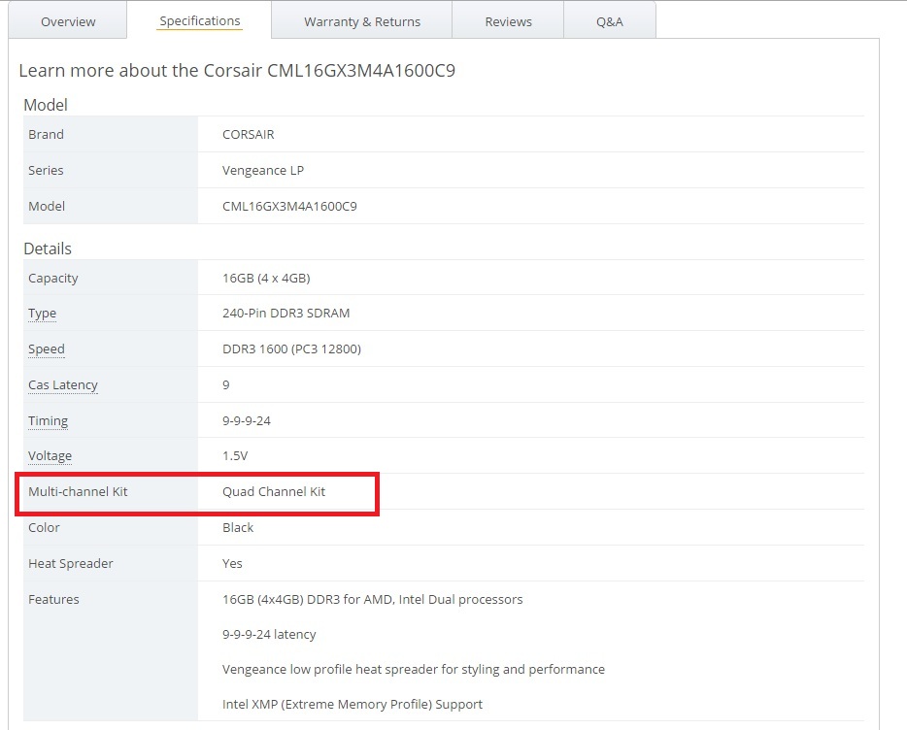The image size is (907, 730).
Task: Click the Cas Latency value '9'
Action: pyautogui.click(x=226, y=384)
